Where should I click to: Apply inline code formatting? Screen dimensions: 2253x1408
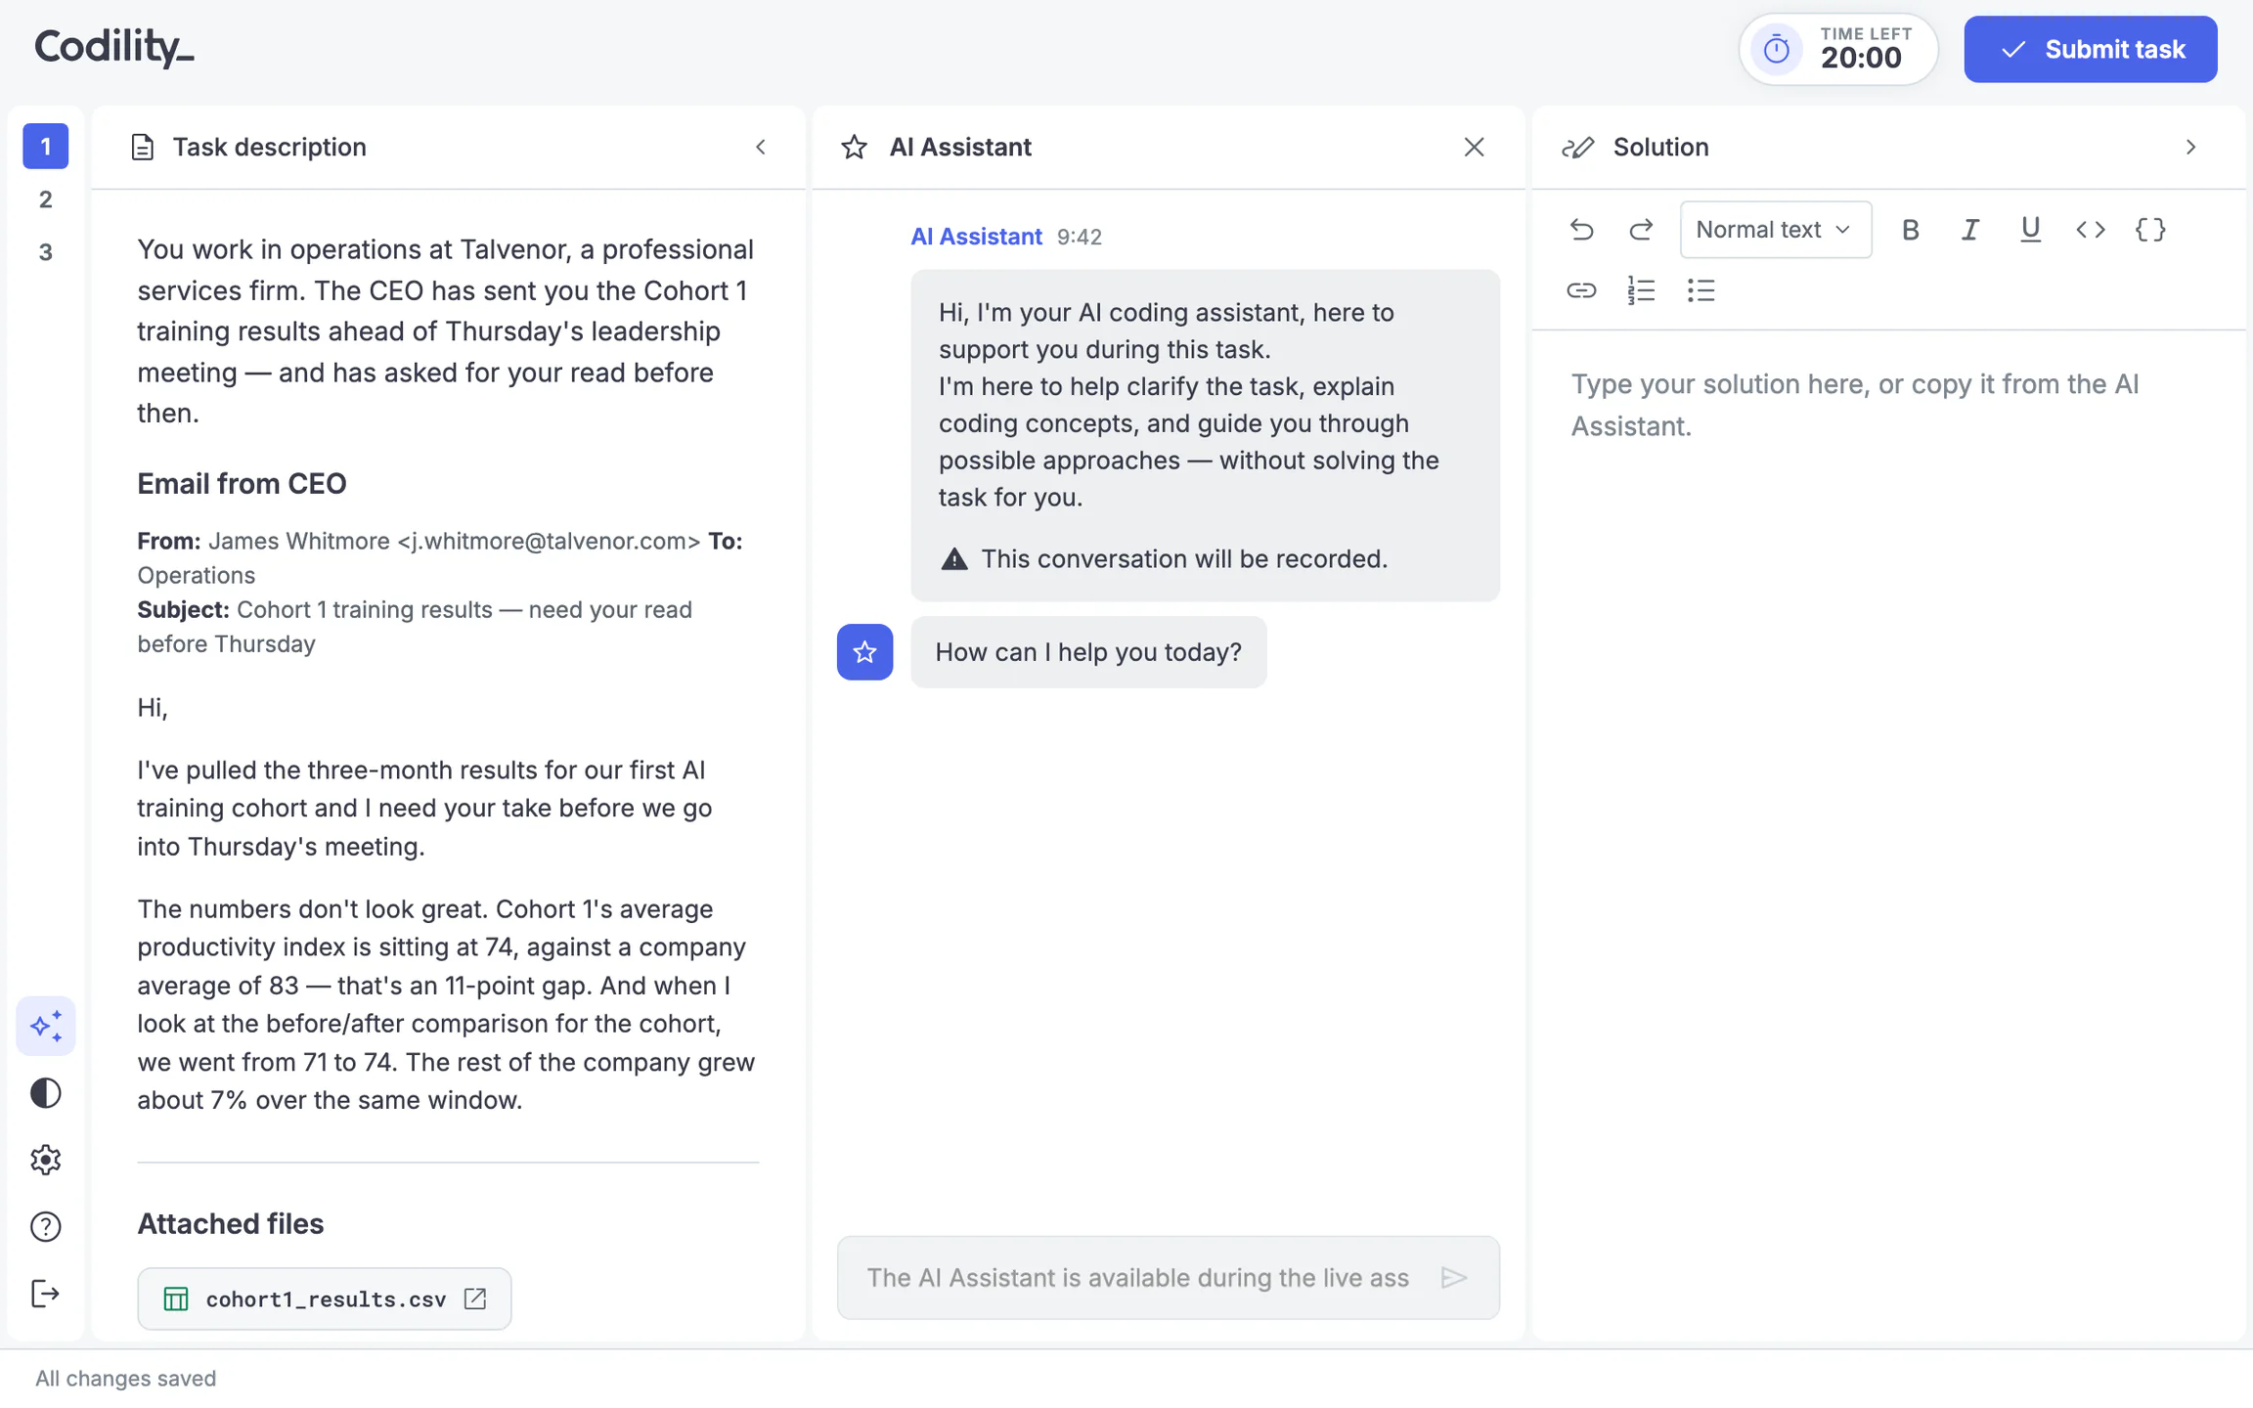pyautogui.click(x=2091, y=230)
